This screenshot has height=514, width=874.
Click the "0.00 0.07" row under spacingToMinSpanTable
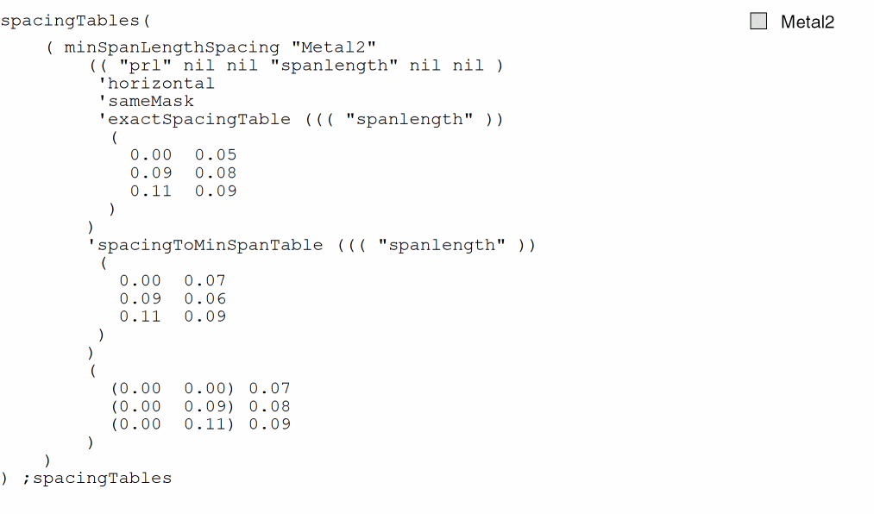pyautogui.click(x=173, y=281)
